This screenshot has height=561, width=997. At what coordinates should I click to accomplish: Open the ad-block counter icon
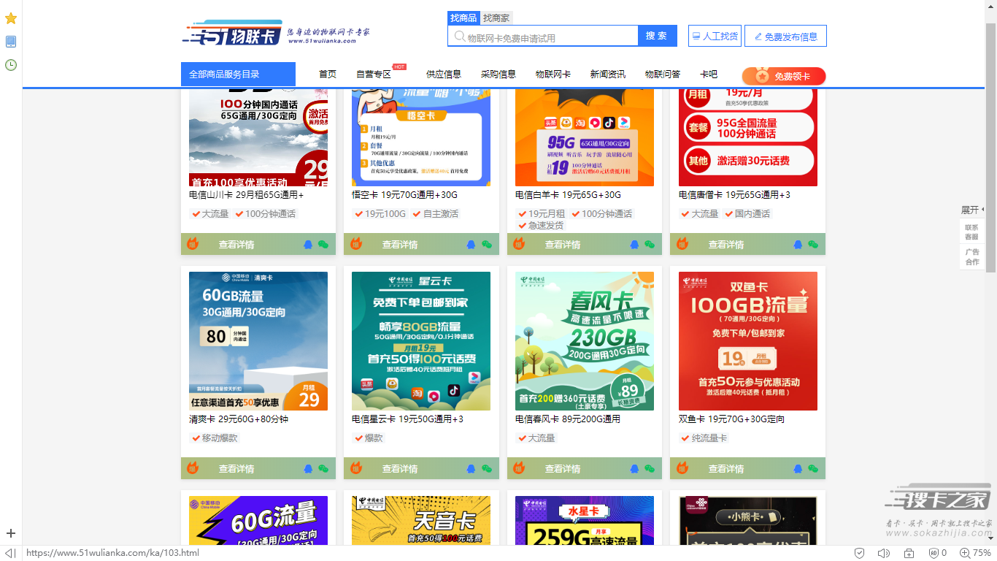tap(937, 553)
